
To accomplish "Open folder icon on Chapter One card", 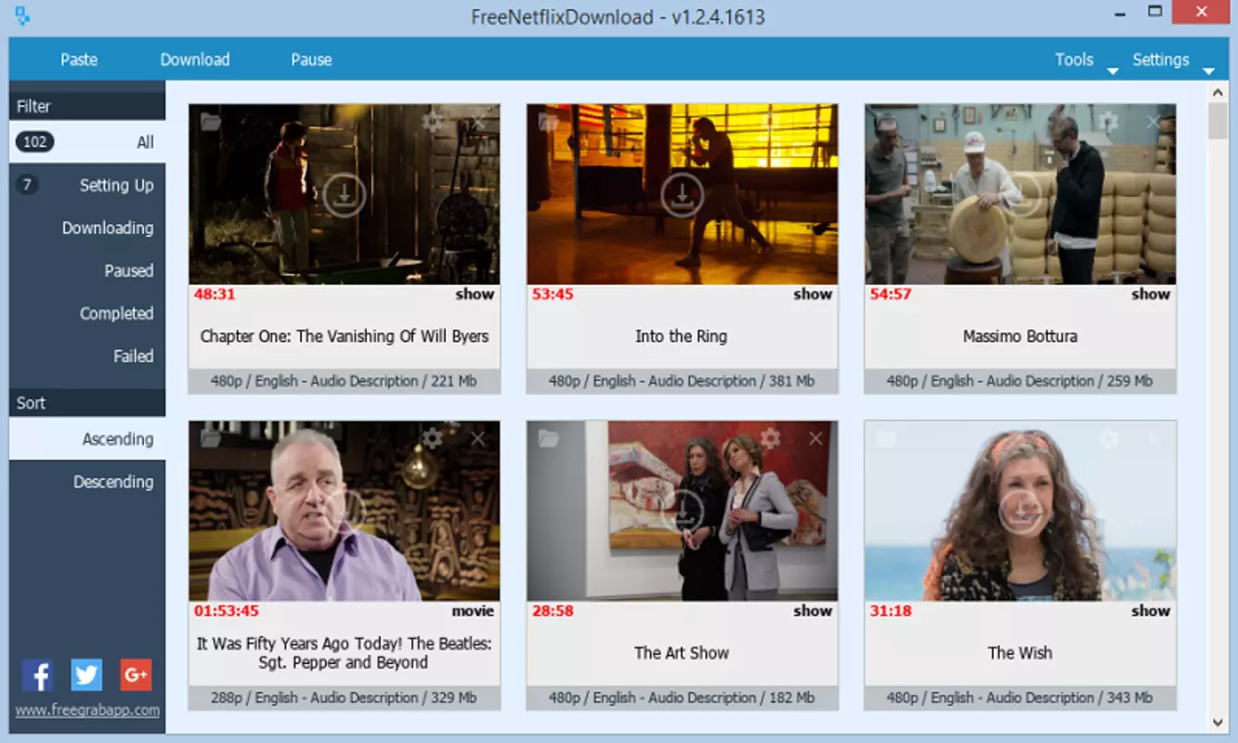I will coord(211,122).
